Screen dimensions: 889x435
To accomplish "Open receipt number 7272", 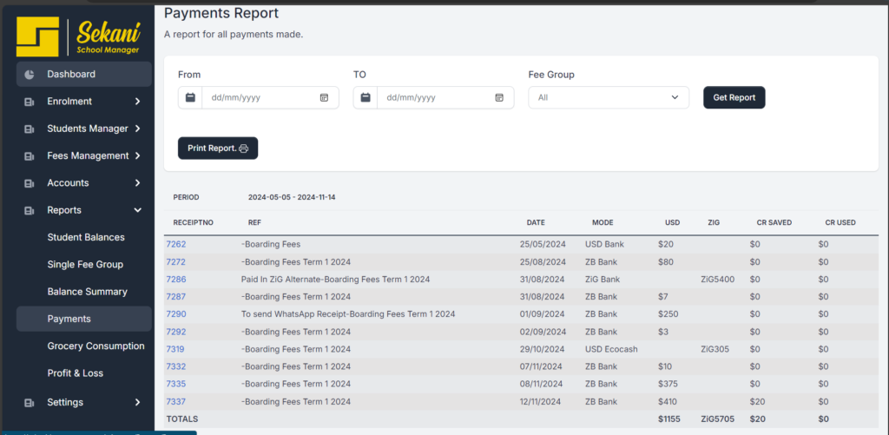I will coord(175,262).
